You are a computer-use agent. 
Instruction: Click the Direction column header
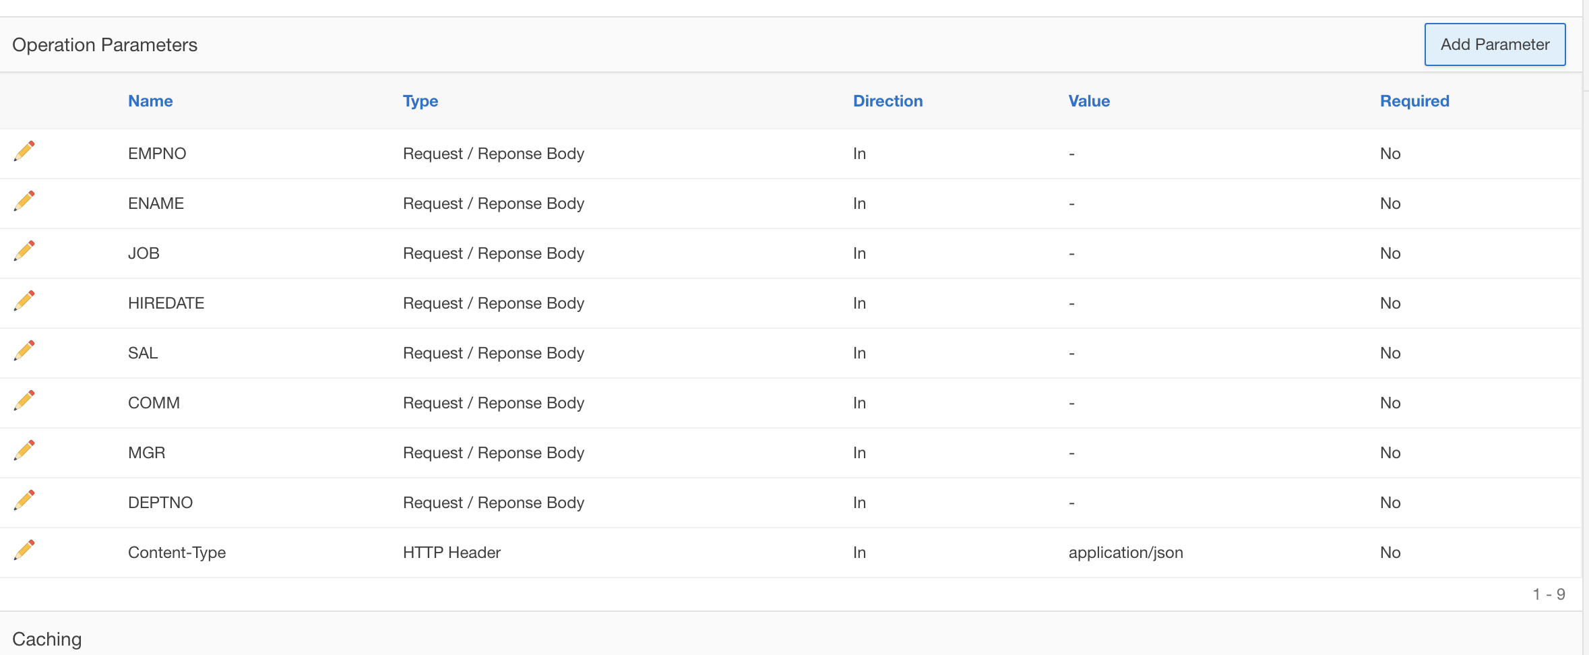[887, 101]
